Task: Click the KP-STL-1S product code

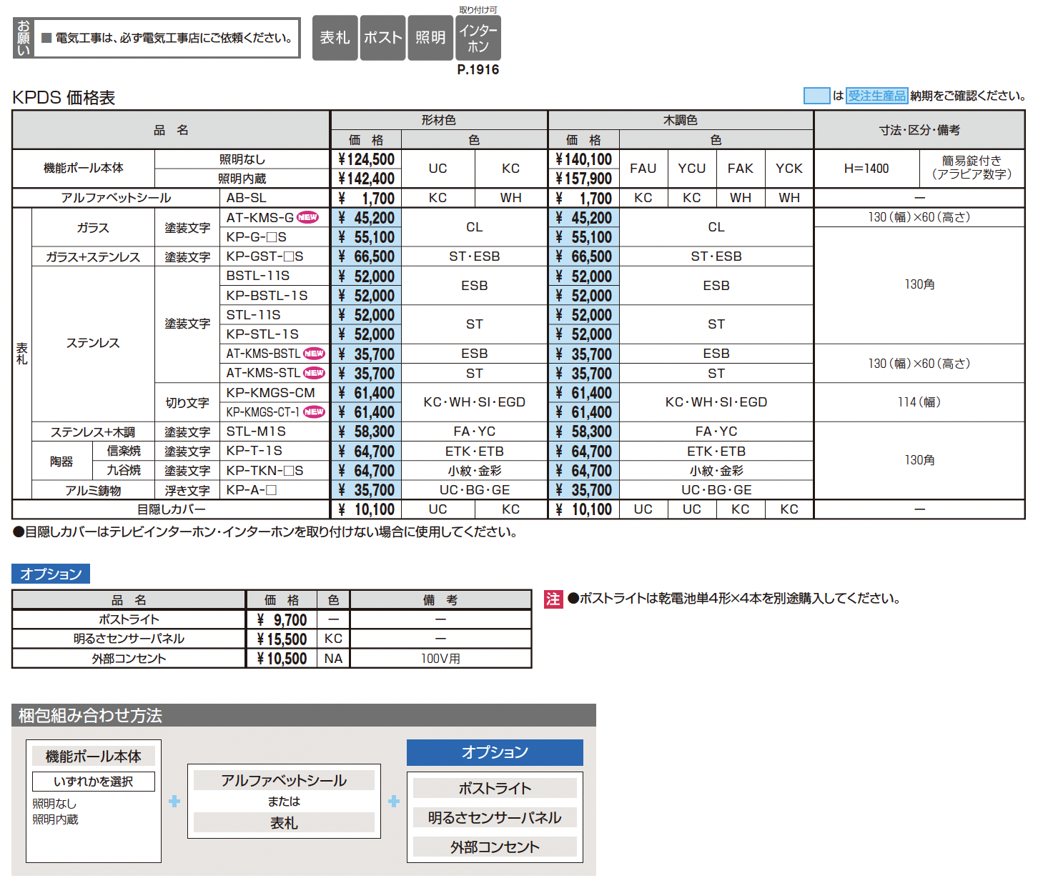Action: tap(262, 334)
